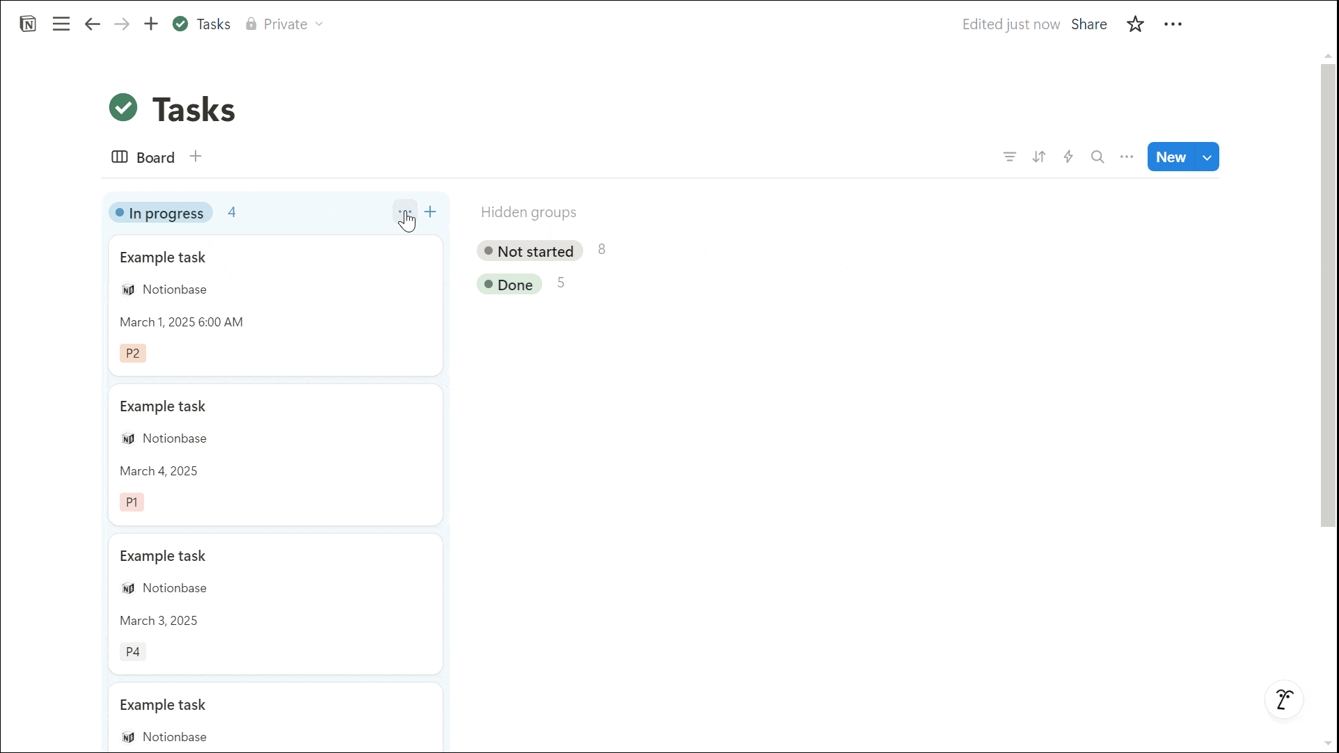Viewport: 1339px width, 753px height.
Task: Click the green check icon in breadcrumb
Action: 180,24
